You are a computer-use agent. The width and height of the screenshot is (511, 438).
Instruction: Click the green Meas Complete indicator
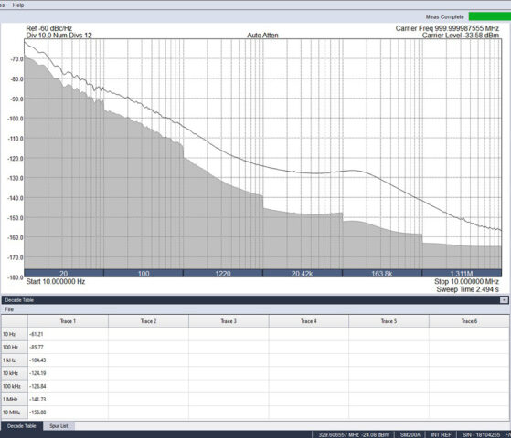489,16
